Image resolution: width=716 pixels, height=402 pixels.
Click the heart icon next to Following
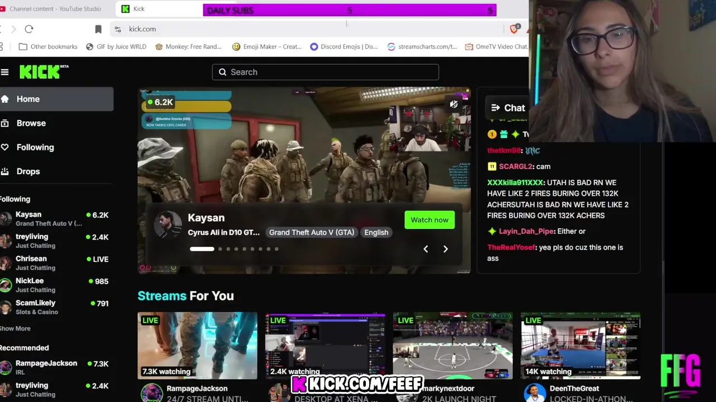coord(4,147)
